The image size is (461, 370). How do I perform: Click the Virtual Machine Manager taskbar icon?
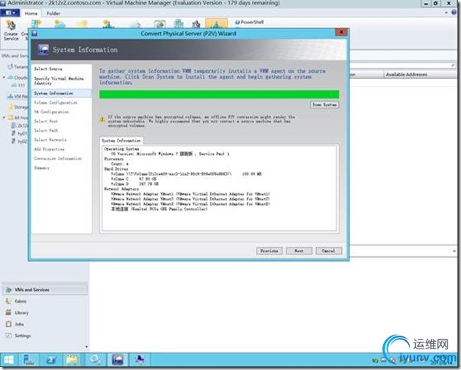click(x=118, y=360)
